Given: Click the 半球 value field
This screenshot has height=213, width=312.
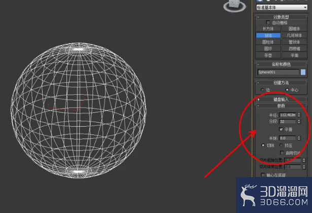Looking at the screenshot, I should (x=288, y=138).
